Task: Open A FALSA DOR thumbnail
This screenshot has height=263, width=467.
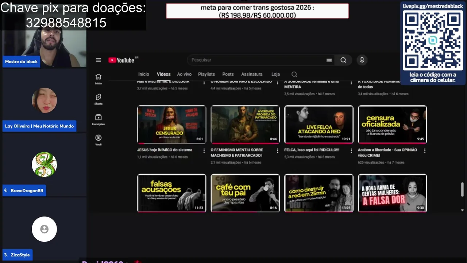Action: point(393,193)
